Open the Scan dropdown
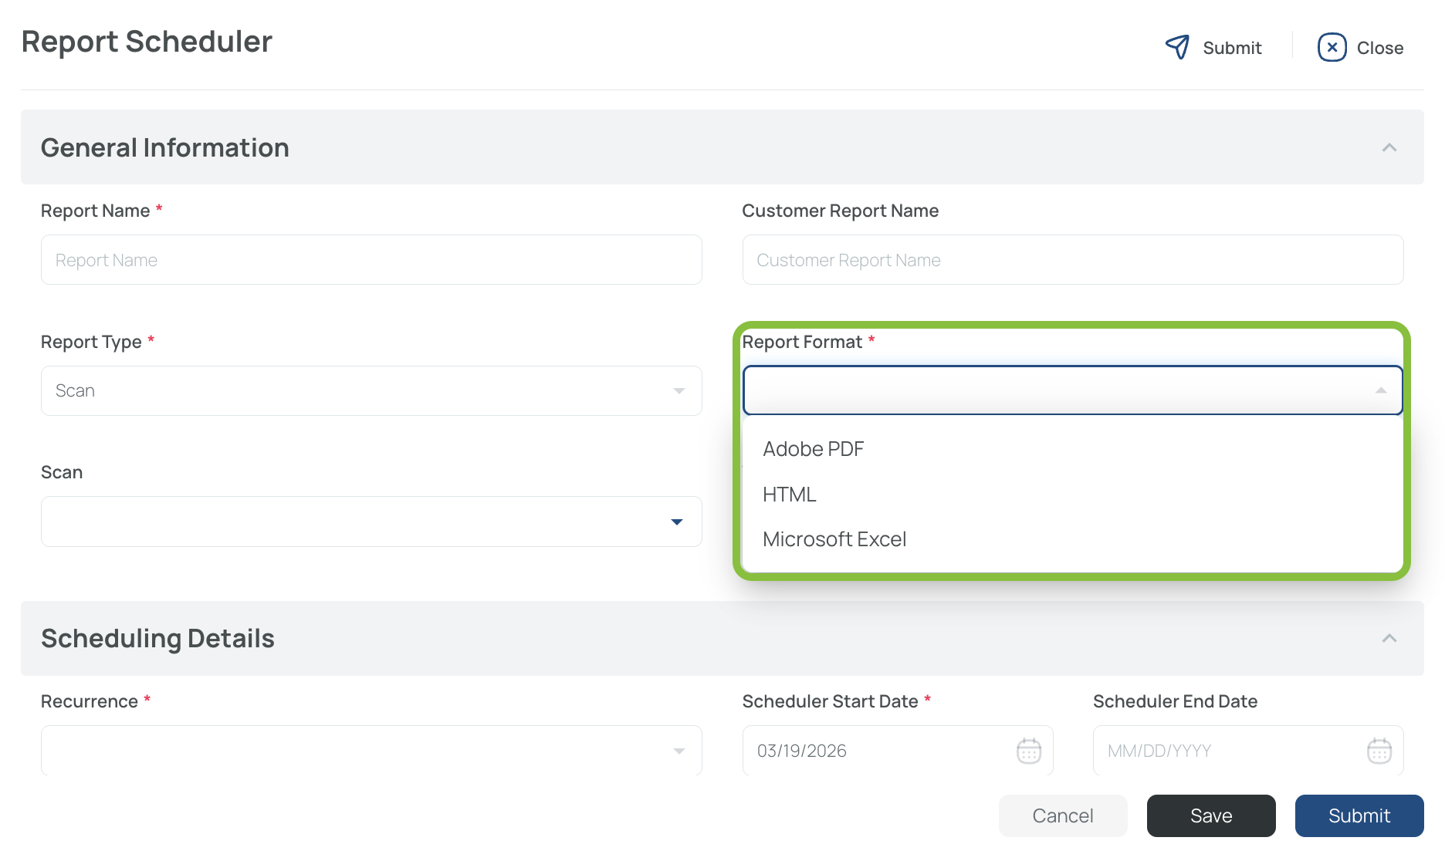The height and width of the screenshot is (861, 1445). coord(371,522)
